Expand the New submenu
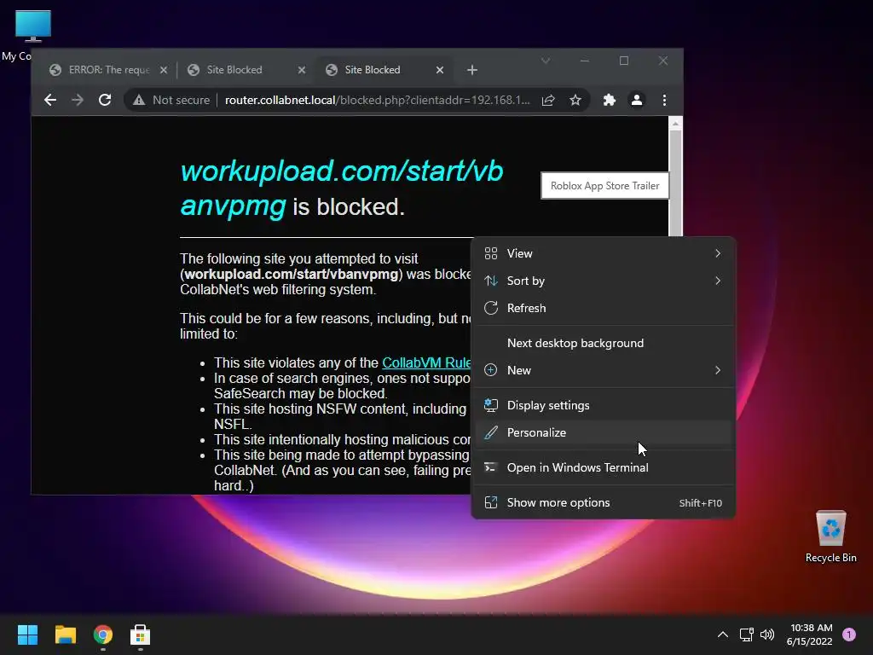Viewport: 873px width, 655px height. [603, 370]
